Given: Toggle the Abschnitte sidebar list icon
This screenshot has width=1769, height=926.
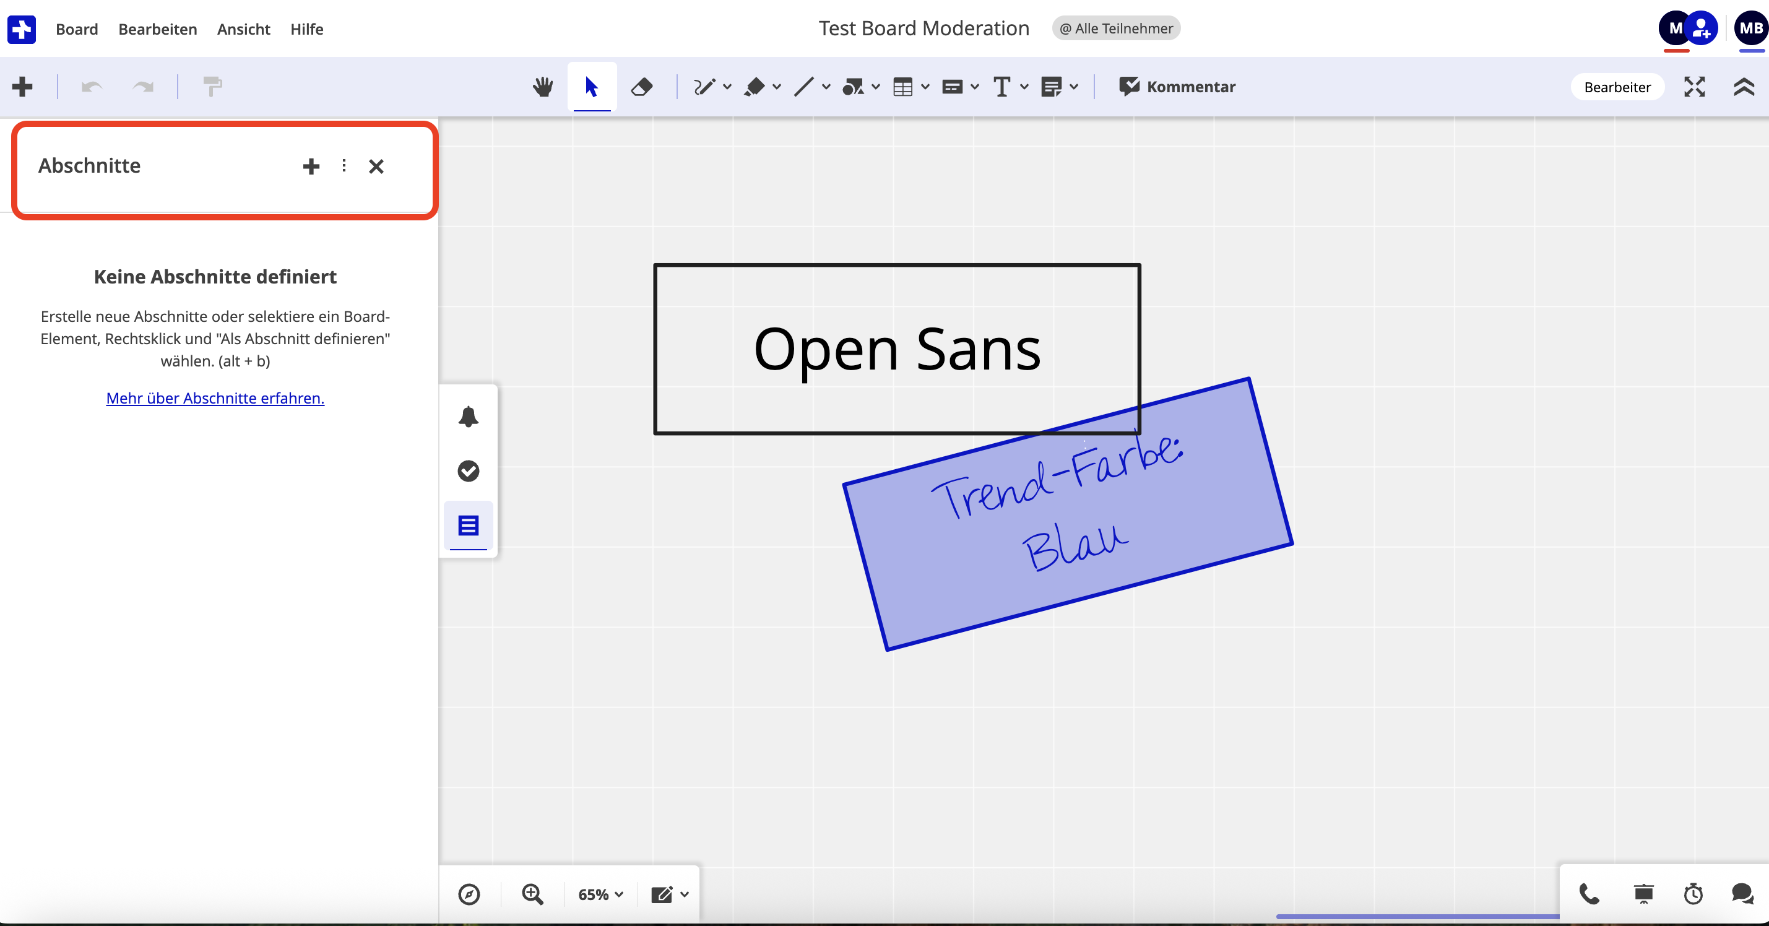Looking at the screenshot, I should pos(469,526).
